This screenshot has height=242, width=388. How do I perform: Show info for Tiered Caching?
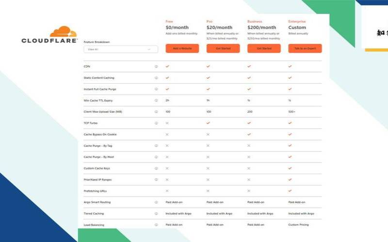tap(156, 213)
